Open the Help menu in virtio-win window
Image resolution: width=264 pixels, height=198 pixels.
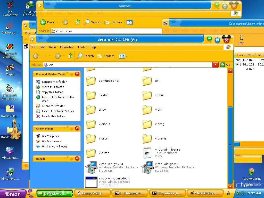coord(93,47)
